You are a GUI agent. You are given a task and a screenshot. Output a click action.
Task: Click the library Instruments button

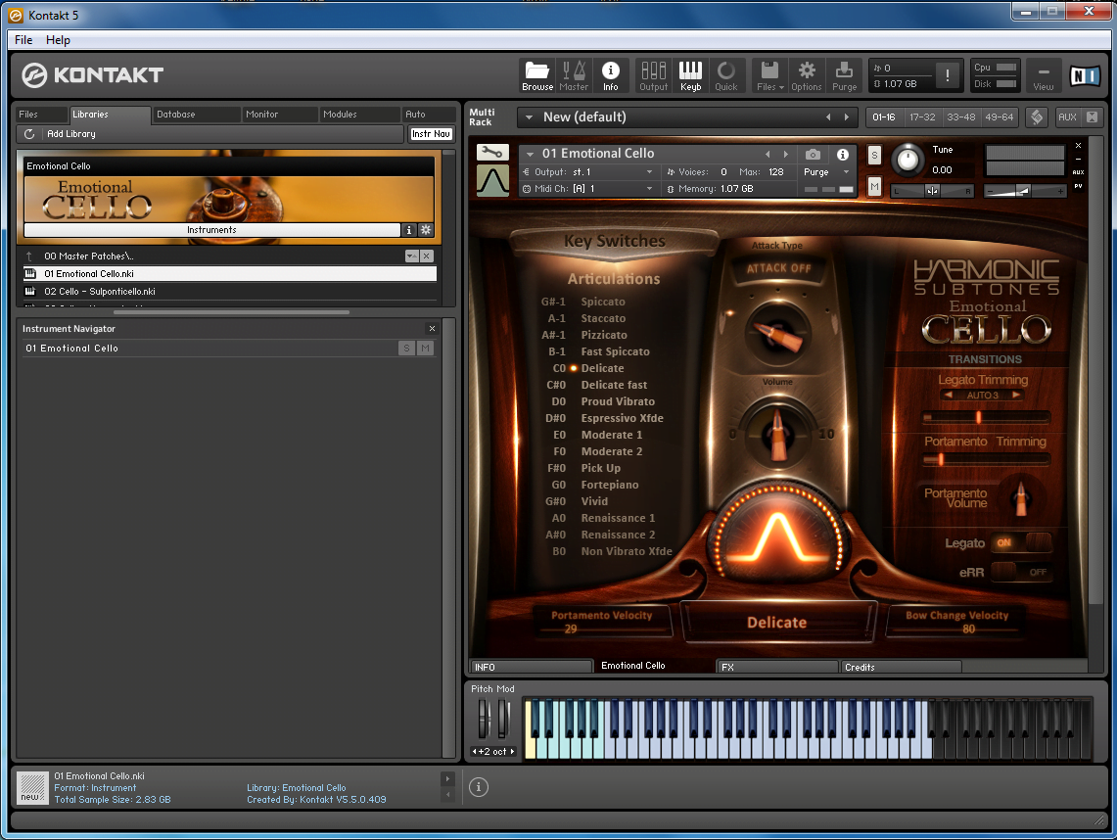[x=211, y=230]
